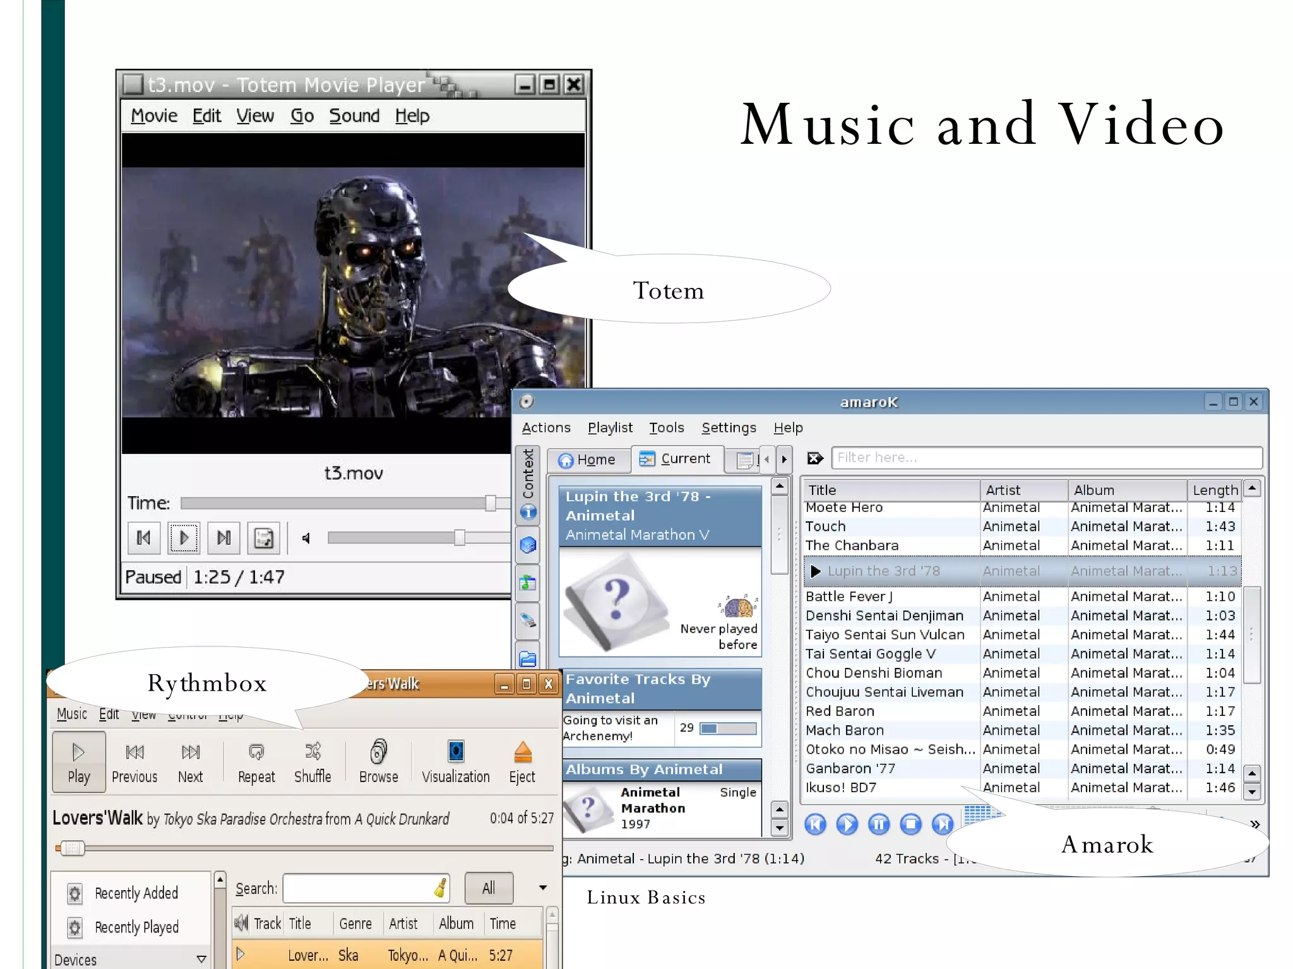The width and height of the screenshot is (1293, 969).
Task: Click Totem's volume slider handle
Action: point(460,538)
